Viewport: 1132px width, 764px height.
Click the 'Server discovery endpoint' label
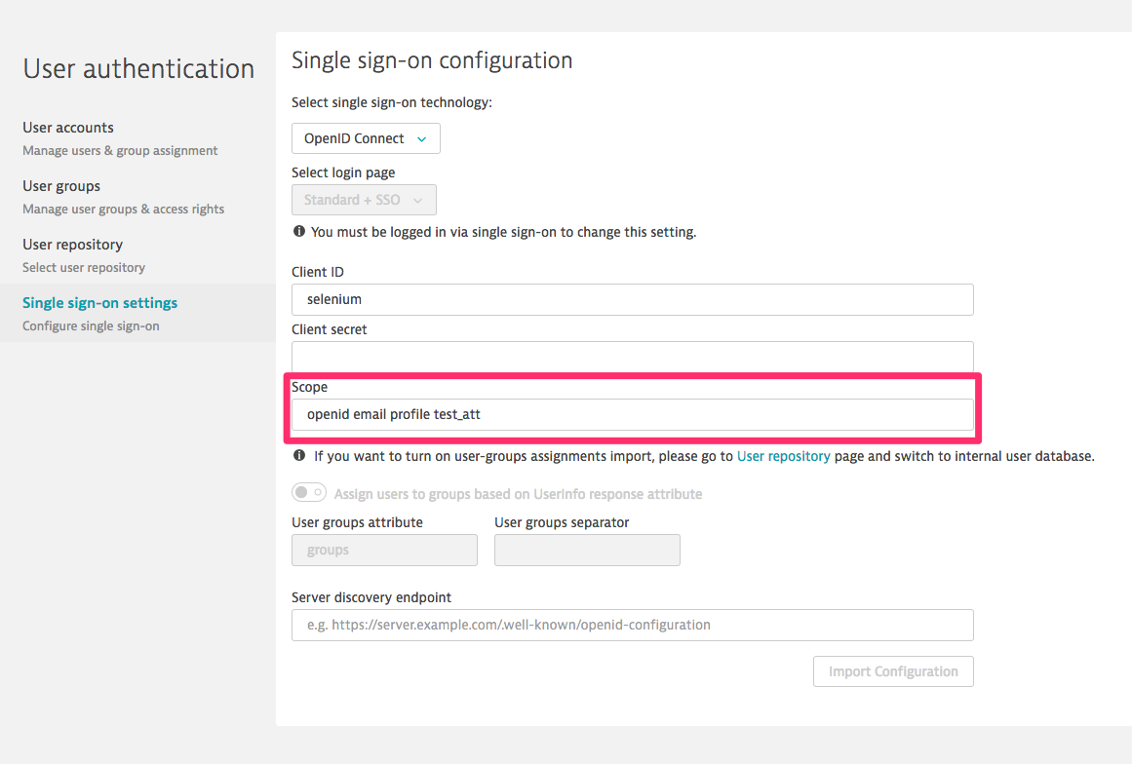tap(371, 597)
